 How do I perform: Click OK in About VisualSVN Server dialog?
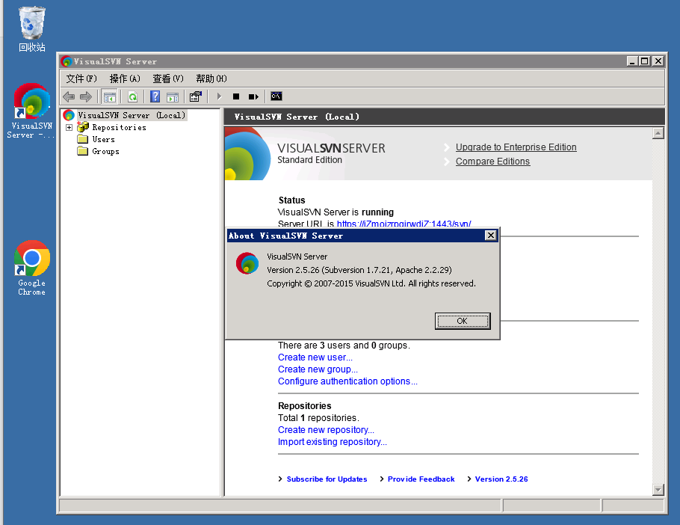tap(463, 321)
